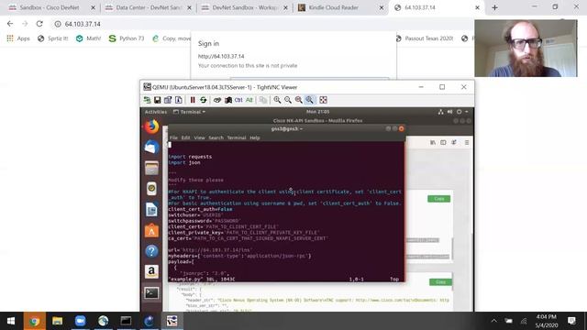Click the Mon 21:05 clock in Ubuntu bar
Image resolution: width=587 pixels, height=330 pixels.
[318, 112]
